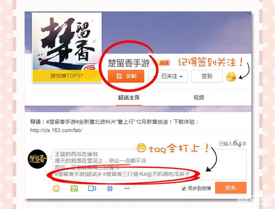275x209 pixels.
Task: Switch to the 超话主页 tab
Action: click(x=129, y=98)
